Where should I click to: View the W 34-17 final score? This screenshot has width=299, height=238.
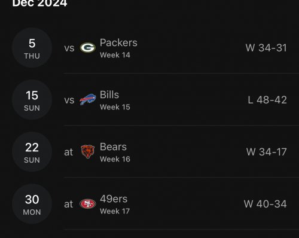267,152
